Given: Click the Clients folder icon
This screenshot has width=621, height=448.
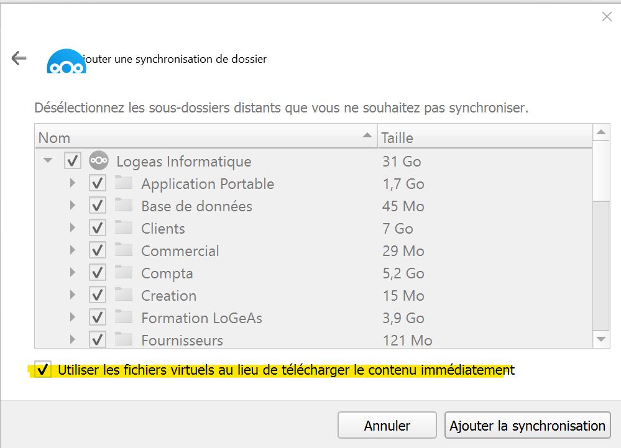Looking at the screenshot, I should (x=124, y=228).
